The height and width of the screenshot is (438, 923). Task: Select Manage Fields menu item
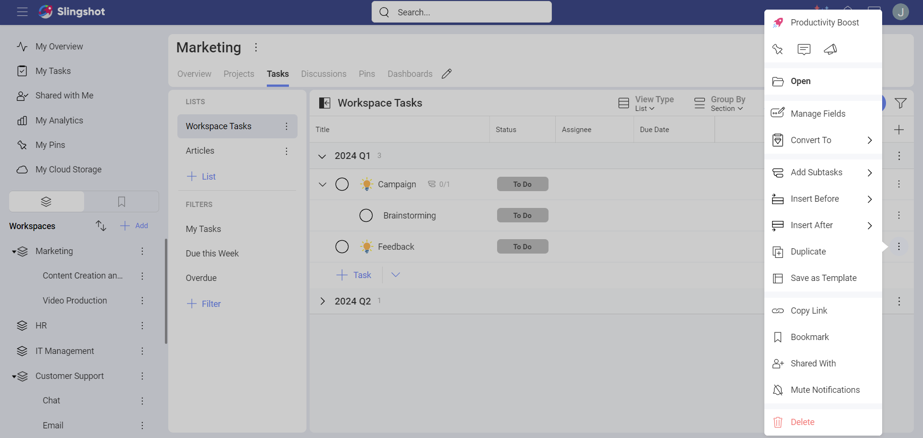pos(823,114)
